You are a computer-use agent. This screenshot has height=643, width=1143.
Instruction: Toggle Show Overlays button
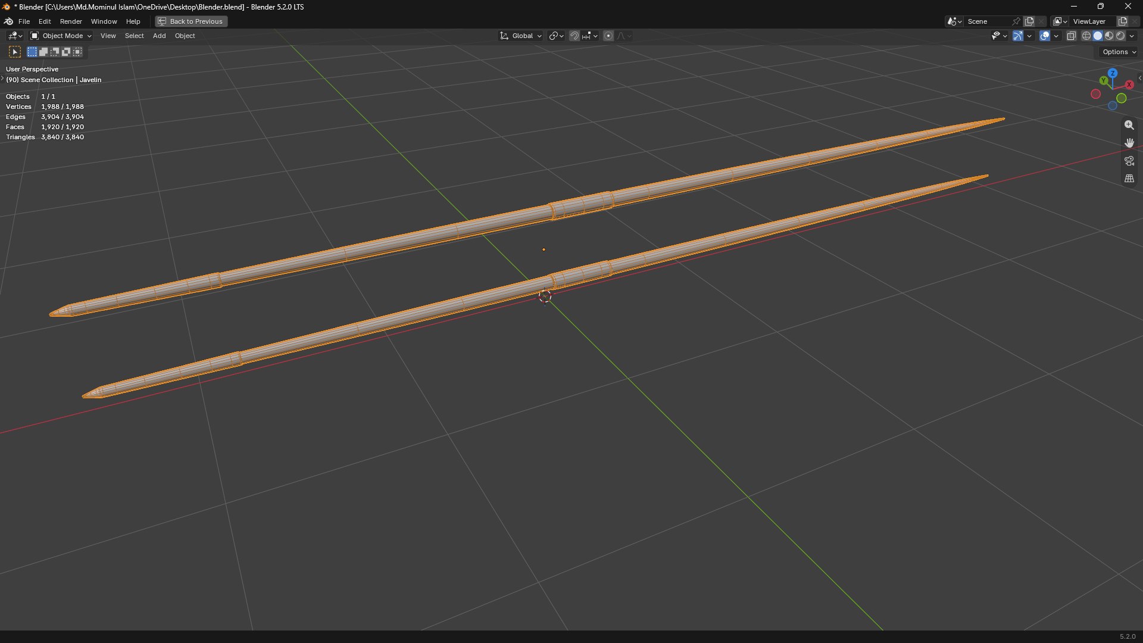(x=1045, y=36)
